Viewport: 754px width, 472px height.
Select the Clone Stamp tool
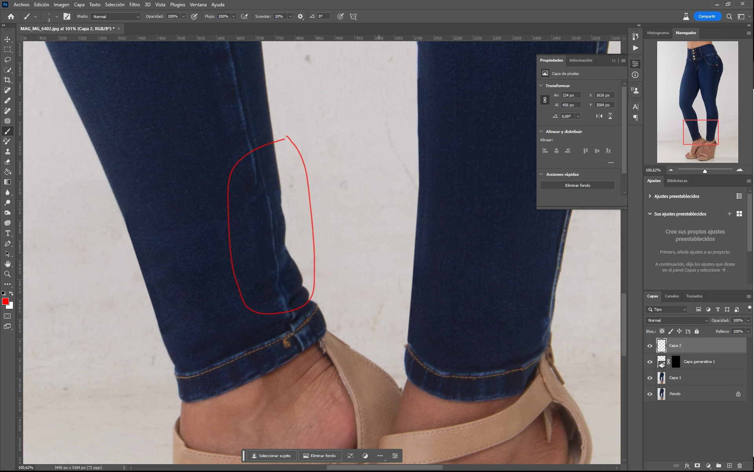(7, 151)
